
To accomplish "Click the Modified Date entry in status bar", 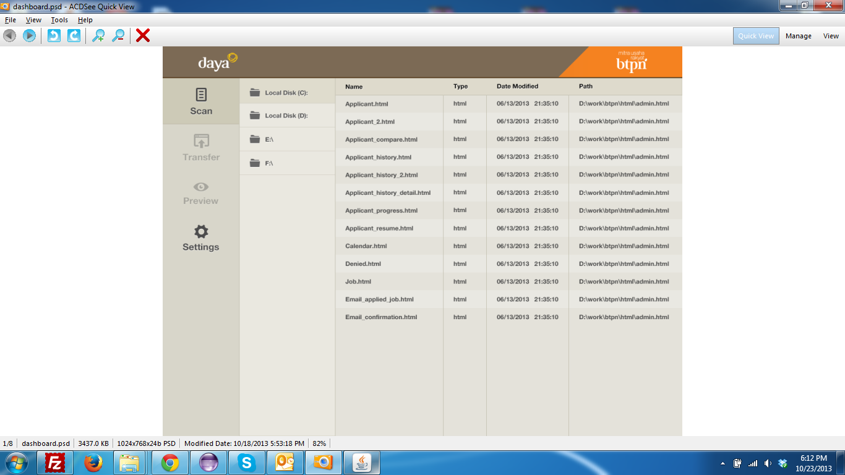I will coord(244,443).
